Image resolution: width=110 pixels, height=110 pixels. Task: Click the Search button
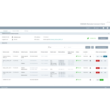pos(88,47)
